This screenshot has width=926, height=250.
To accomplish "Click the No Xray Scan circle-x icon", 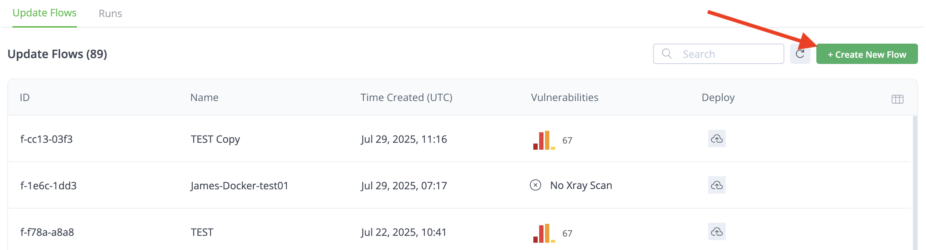I will (x=535, y=185).
